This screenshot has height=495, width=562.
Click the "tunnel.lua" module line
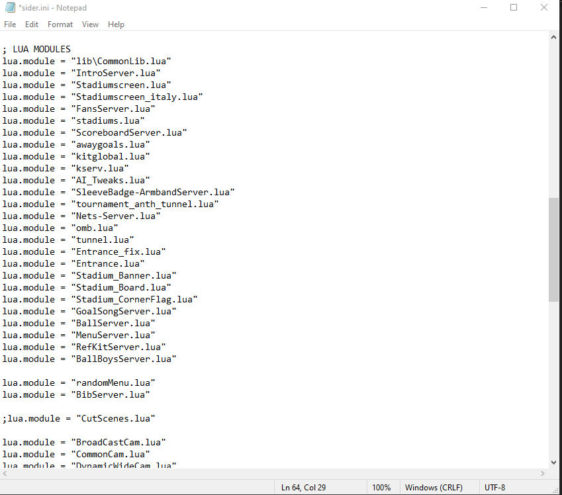click(x=68, y=240)
